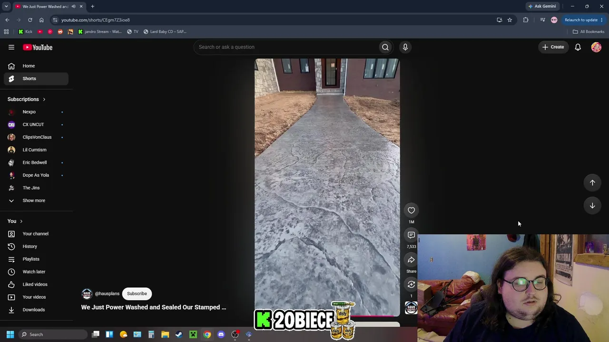Open the hausplans channel avatar
609x342 pixels.
(87, 294)
